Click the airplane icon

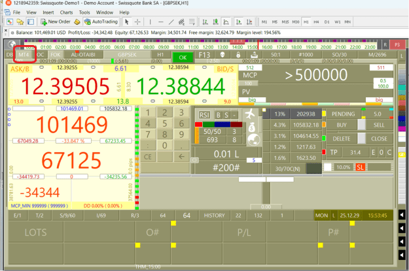point(250,114)
